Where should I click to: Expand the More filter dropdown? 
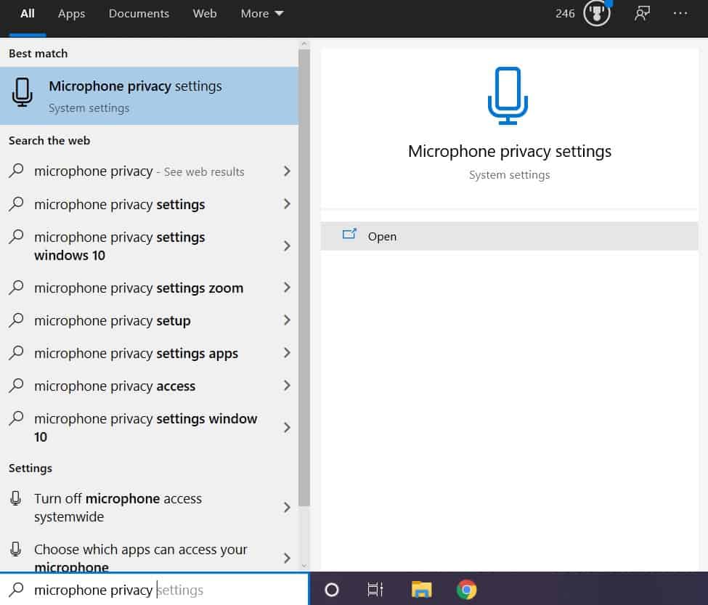pyautogui.click(x=262, y=14)
